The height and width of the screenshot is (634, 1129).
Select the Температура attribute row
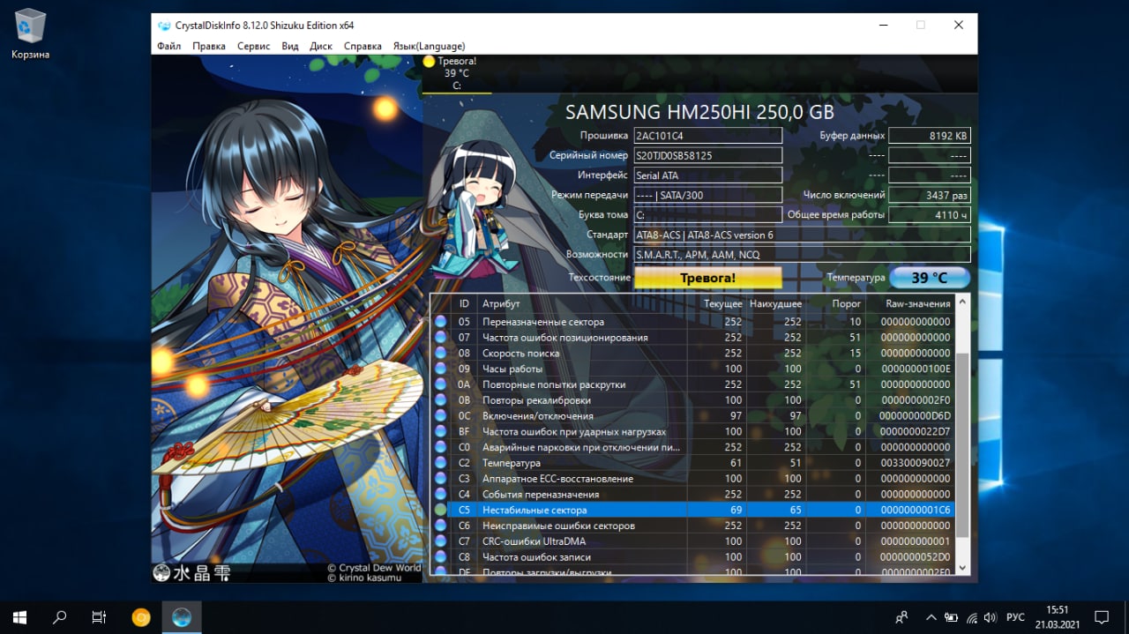click(x=692, y=463)
